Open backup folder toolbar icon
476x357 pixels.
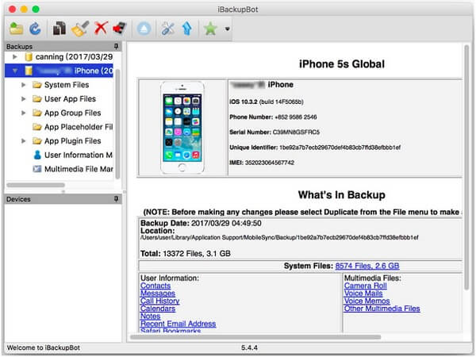[17, 29]
